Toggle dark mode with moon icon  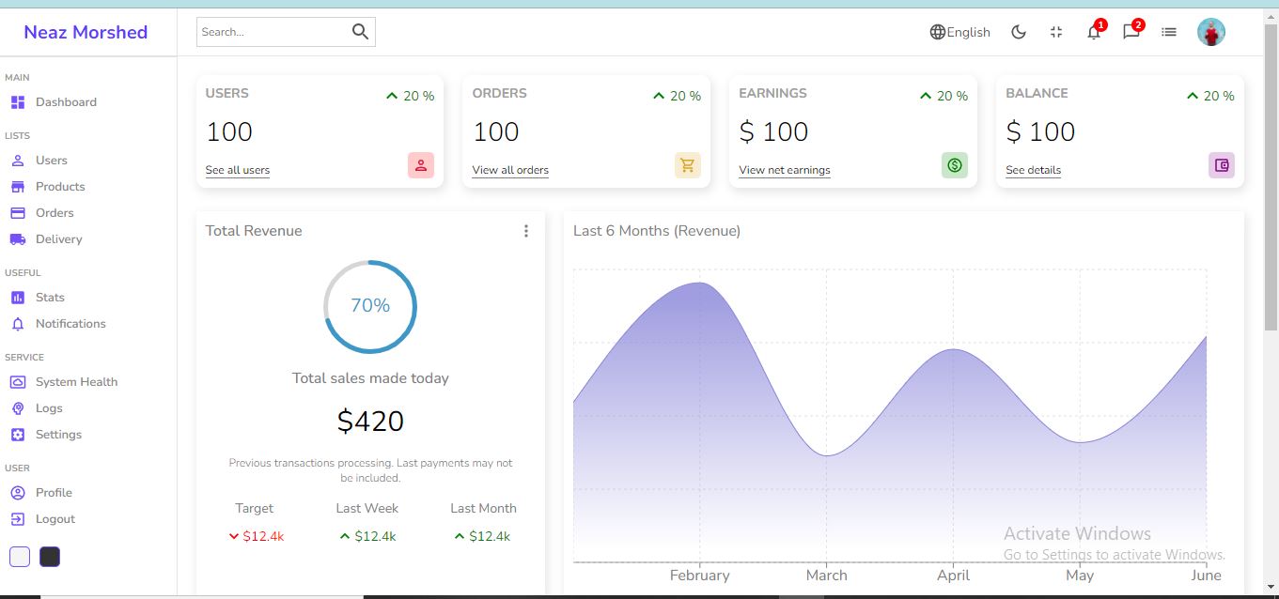[x=1019, y=32]
